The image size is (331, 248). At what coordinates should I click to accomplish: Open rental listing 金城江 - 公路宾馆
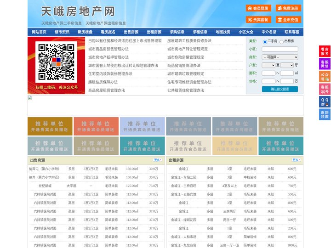183,194
